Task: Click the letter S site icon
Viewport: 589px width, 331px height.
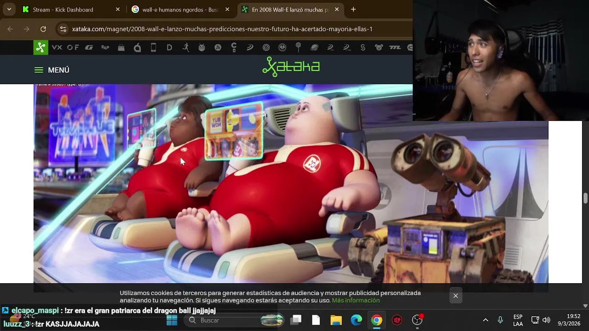Action: 363,47
